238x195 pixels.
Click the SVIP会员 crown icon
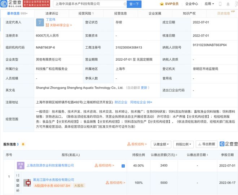[x=160, y=4]
